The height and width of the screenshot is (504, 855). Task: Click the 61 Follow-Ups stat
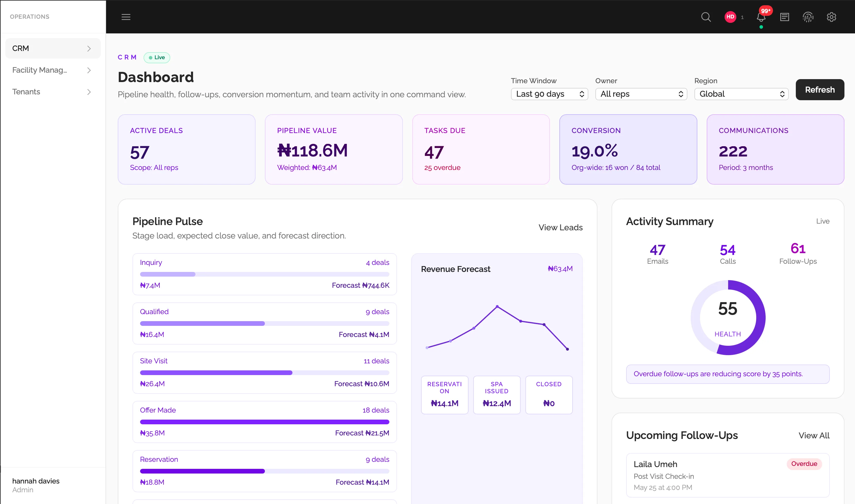[x=798, y=253]
